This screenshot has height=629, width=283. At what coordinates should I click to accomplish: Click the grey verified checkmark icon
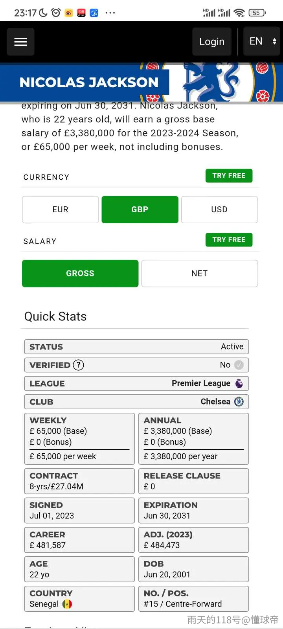239,365
